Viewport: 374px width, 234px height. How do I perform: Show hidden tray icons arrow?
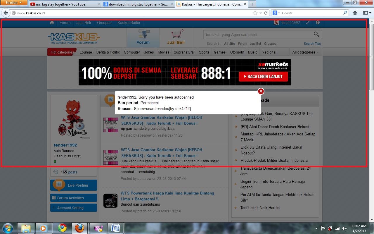click(316, 228)
